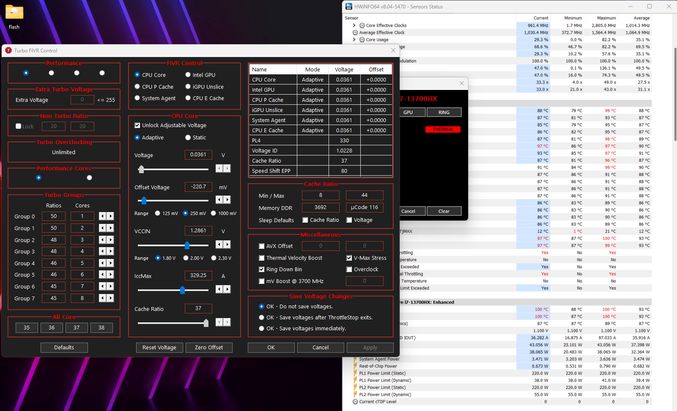The height and width of the screenshot is (411, 677).
Task: Lower IccMax with its left arrow
Action: [219, 289]
